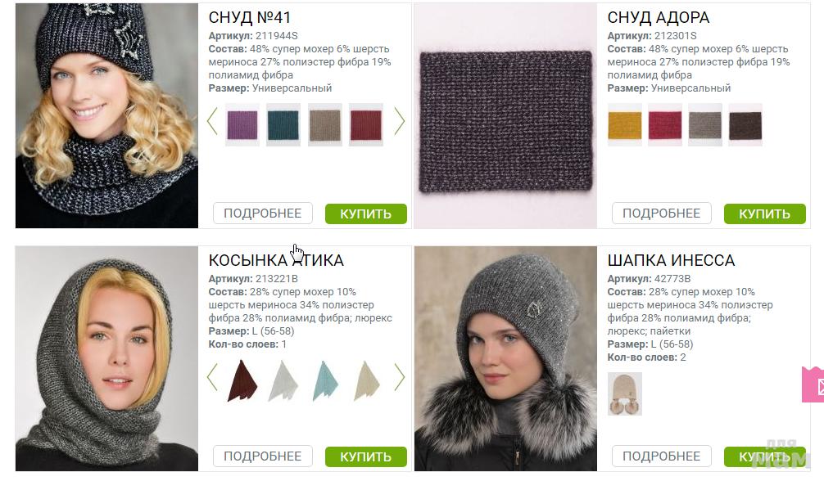The width and height of the screenshot is (824, 481).
Task: Select teal color swatch for Снуд №41
Action: (x=283, y=124)
